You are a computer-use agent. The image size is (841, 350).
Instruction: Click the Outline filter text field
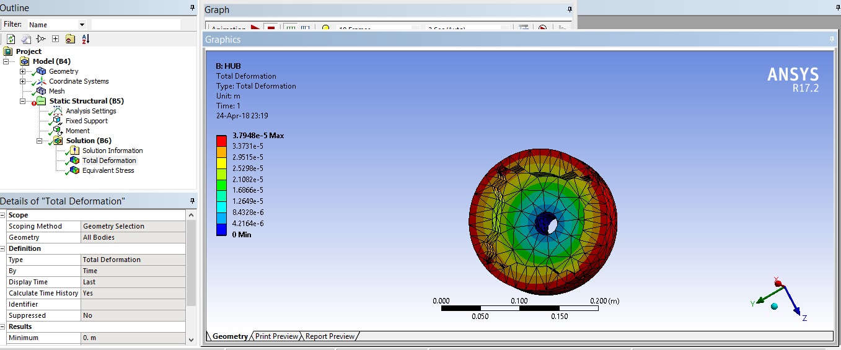click(x=136, y=24)
